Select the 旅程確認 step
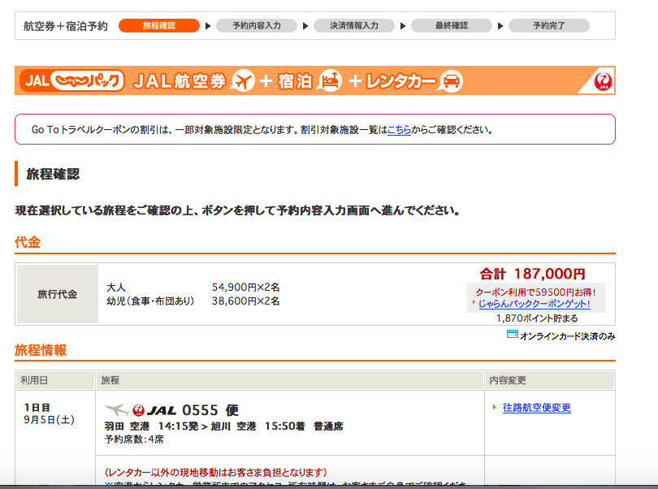Viewport: 658px width, 489px height. 159,26
